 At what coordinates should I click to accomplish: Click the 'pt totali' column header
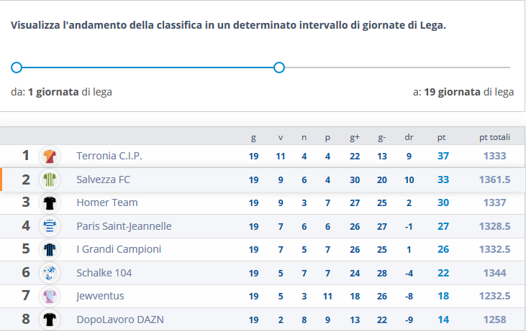click(x=494, y=137)
